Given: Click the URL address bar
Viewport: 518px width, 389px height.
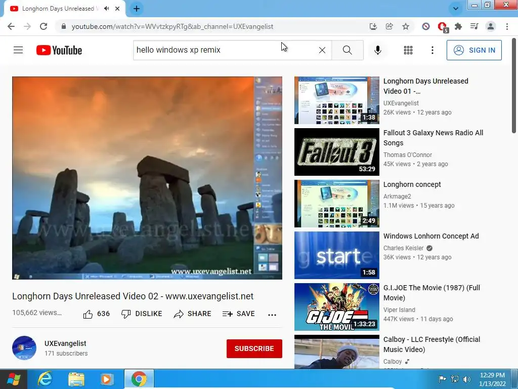Looking at the screenshot, I should [x=211, y=26].
